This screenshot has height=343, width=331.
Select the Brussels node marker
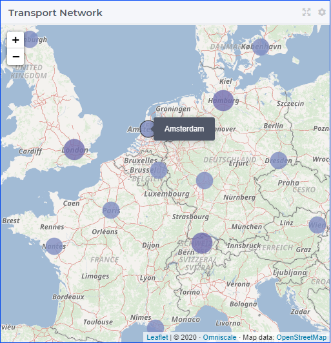click(x=159, y=170)
